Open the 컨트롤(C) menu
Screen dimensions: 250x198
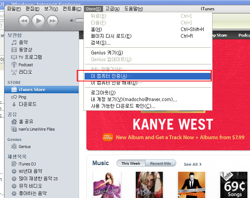point(72,9)
